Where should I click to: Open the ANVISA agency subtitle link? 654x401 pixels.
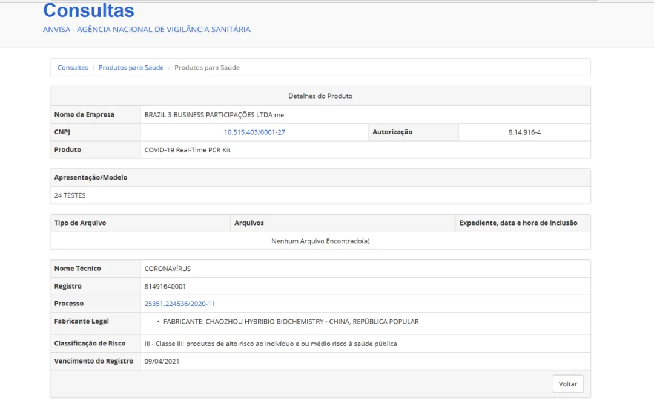(147, 30)
